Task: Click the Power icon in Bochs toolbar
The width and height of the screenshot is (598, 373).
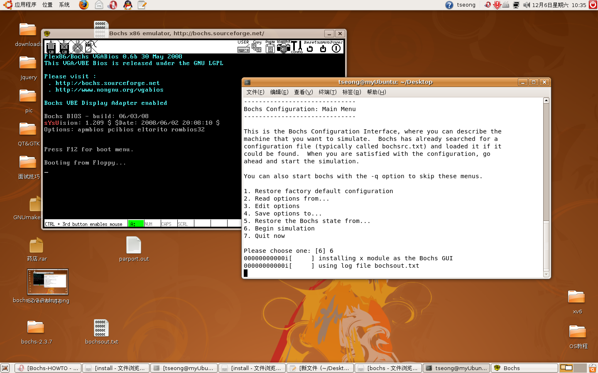Action: pyautogui.click(x=336, y=47)
